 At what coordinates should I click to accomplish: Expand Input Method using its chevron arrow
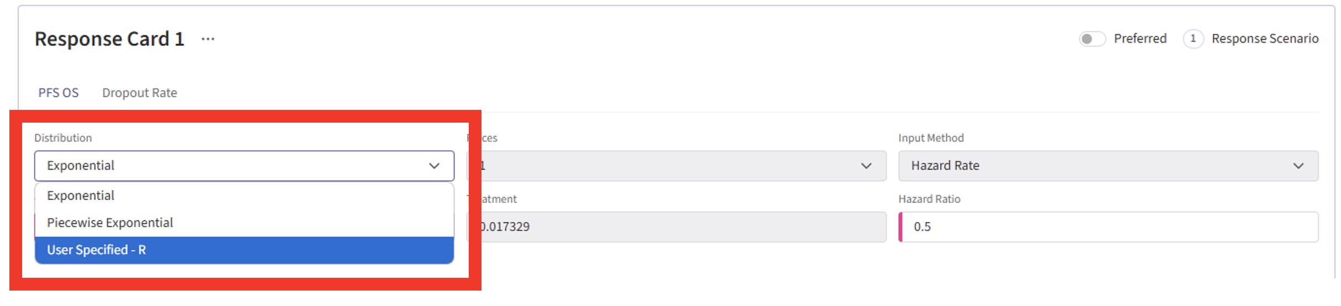1298,166
